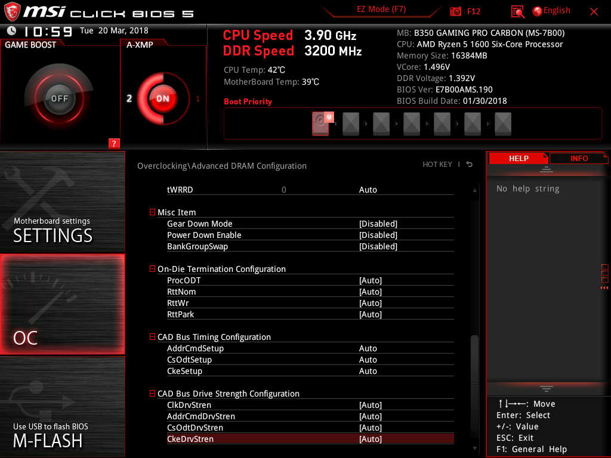
Task: Open the ProcODT [Auto] option
Action: [370, 280]
